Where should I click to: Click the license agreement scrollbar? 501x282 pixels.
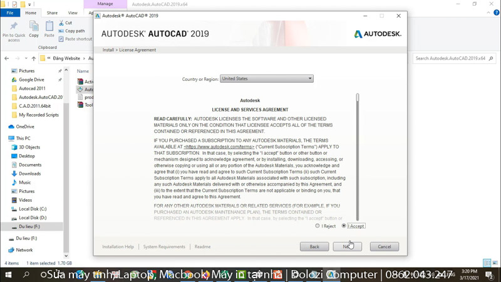click(x=358, y=157)
